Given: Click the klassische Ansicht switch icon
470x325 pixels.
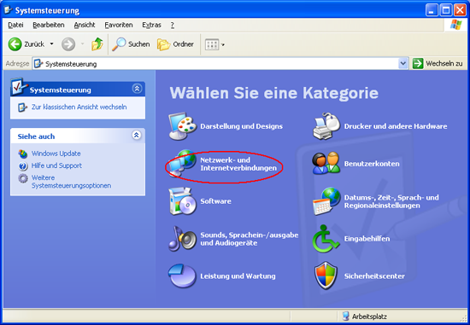Looking at the screenshot, I should click(x=23, y=107).
